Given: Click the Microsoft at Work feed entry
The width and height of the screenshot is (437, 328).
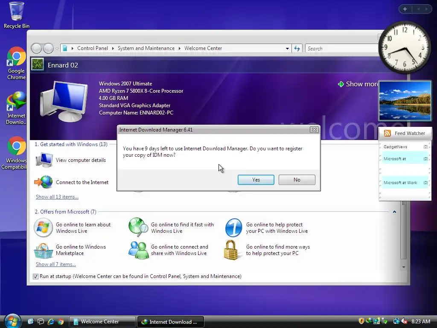Looking at the screenshot, I should point(405,183).
